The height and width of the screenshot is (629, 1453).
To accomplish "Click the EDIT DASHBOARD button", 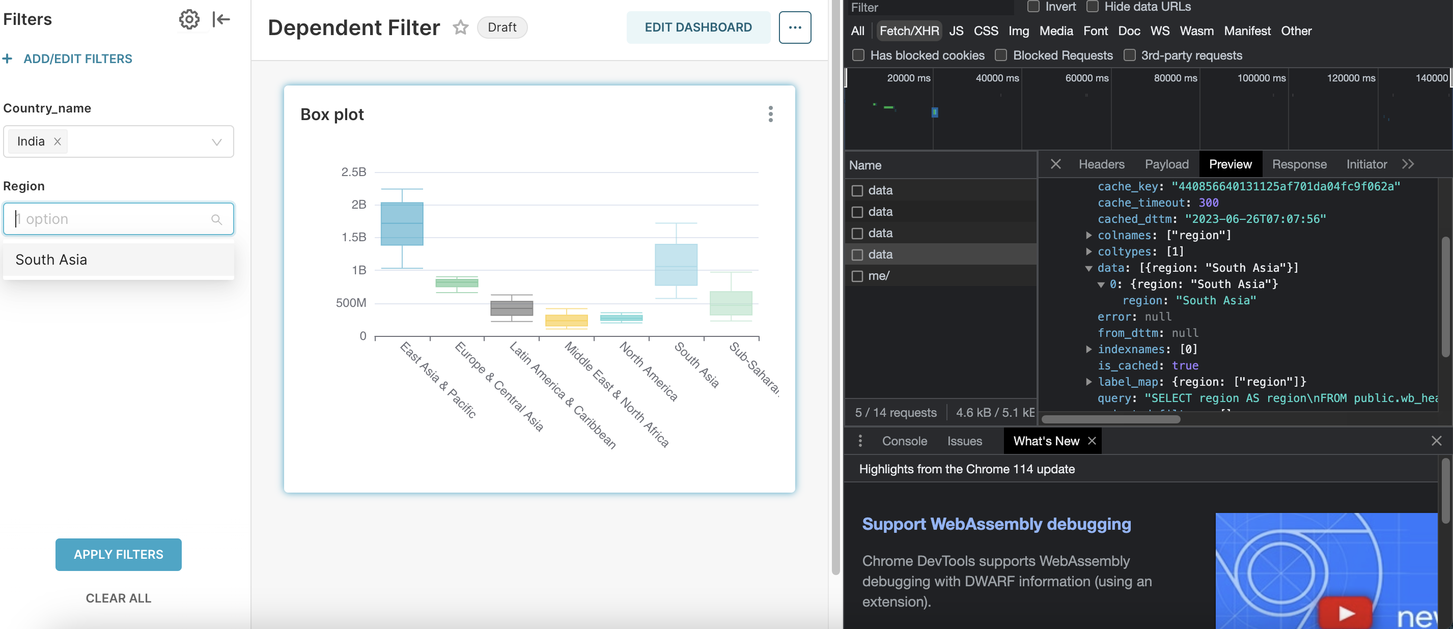I will pyautogui.click(x=697, y=27).
